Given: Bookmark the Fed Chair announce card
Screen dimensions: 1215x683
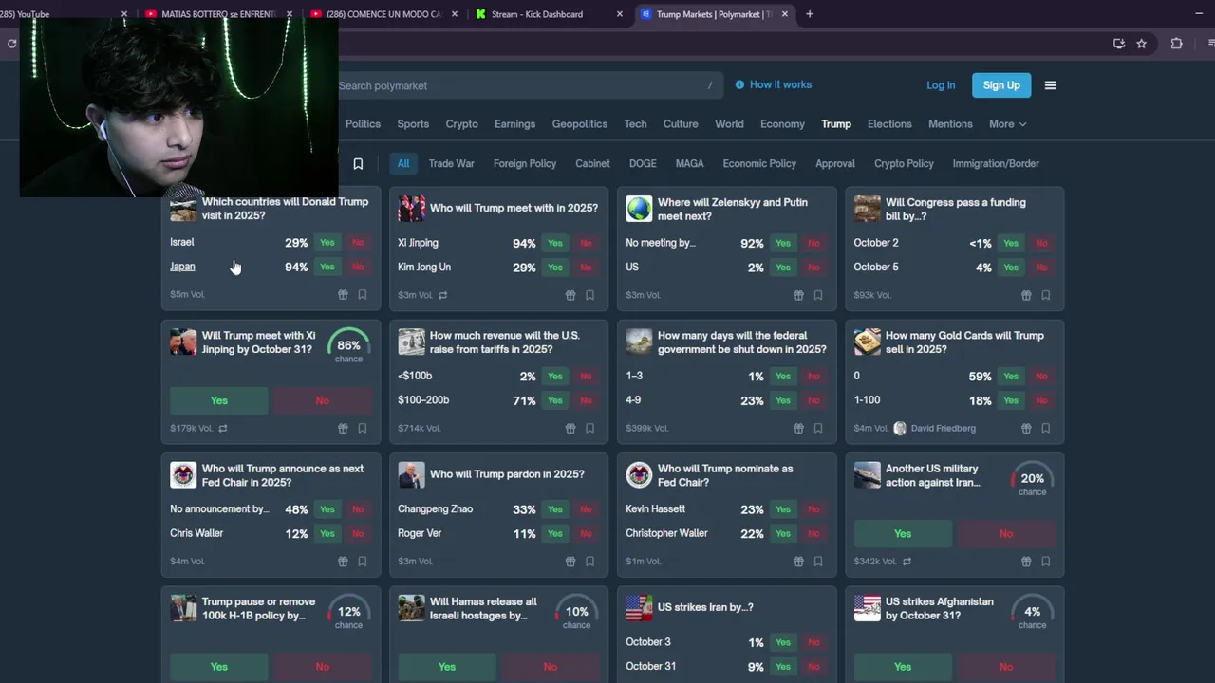Looking at the screenshot, I should click(362, 562).
